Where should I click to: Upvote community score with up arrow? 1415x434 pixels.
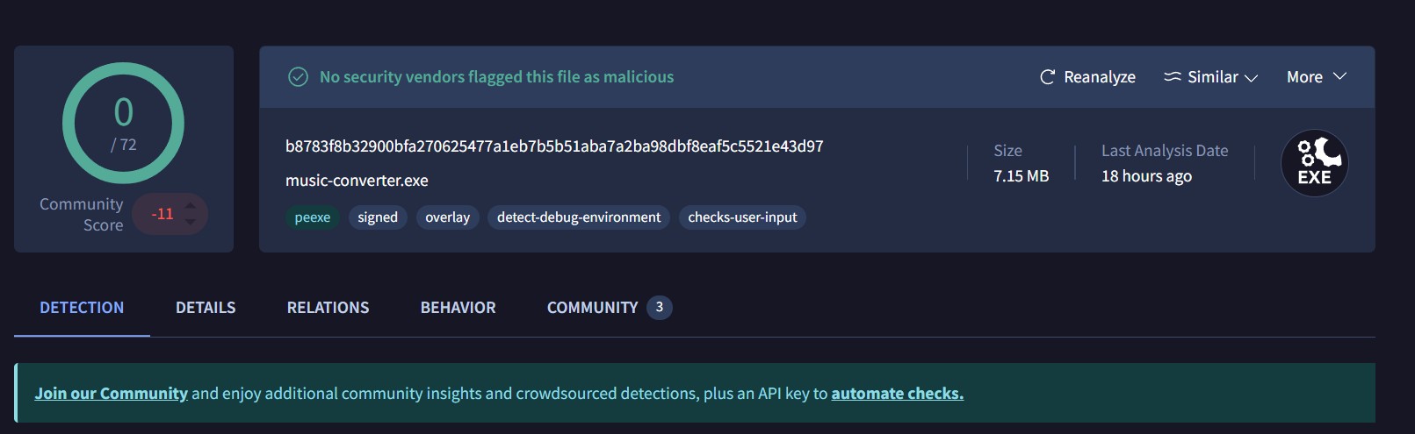click(x=191, y=206)
